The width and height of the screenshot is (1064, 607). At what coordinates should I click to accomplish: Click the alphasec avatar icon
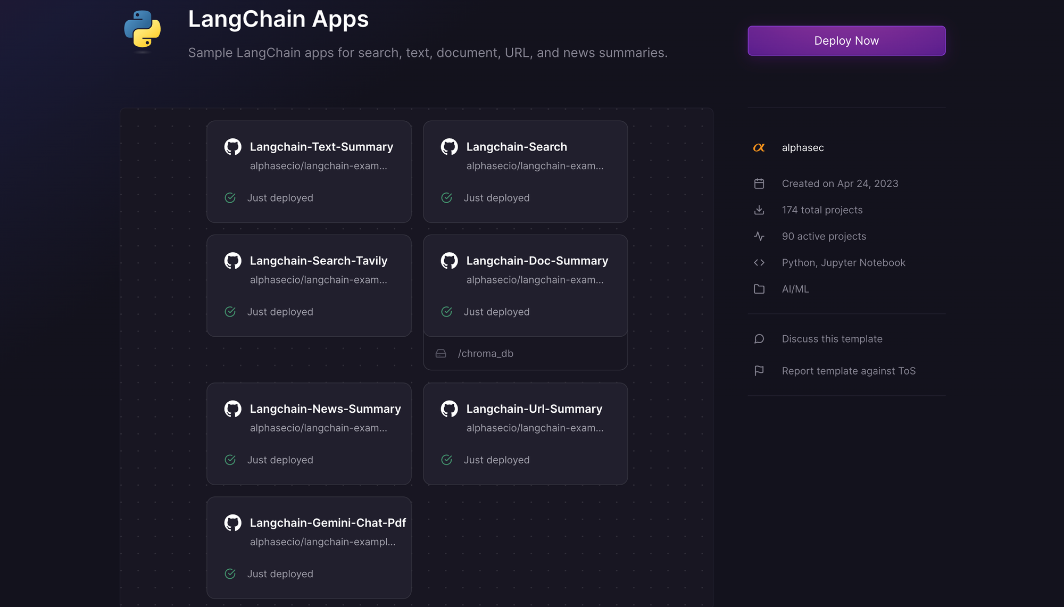click(x=759, y=147)
